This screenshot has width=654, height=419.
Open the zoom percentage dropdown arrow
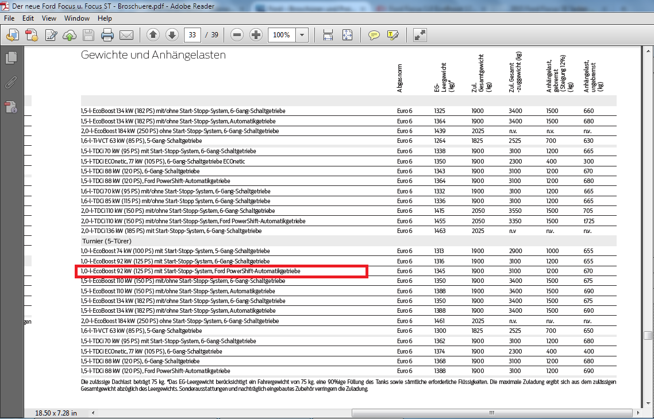click(302, 35)
